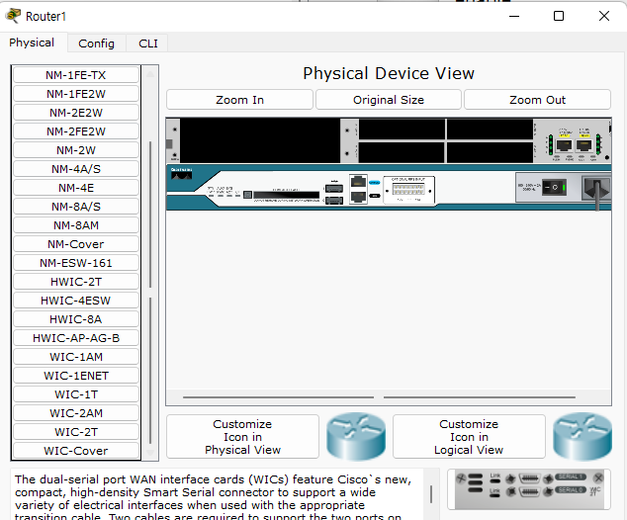Screen dimensions: 627x520
Task: Click the upper USB port on router
Action: (x=334, y=188)
